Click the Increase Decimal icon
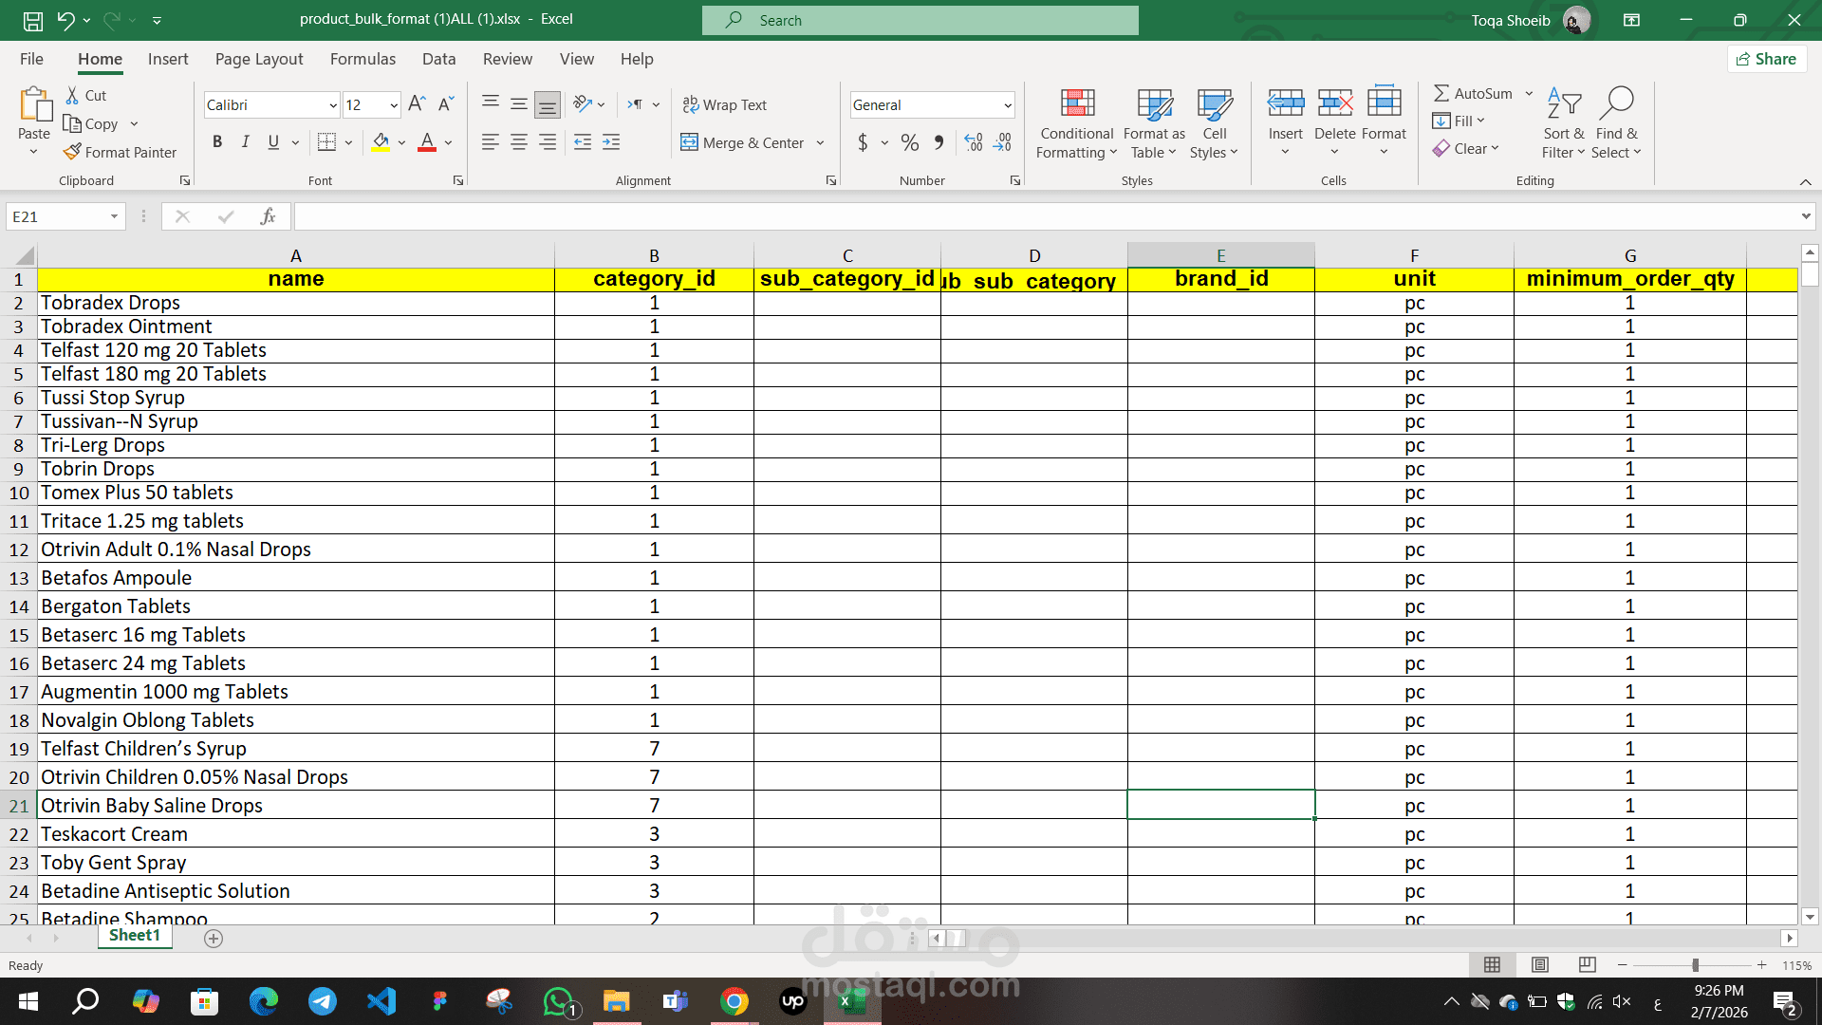 (974, 142)
